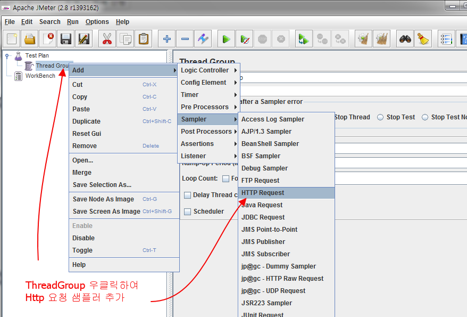Select Remove in the context menu
The width and height of the screenshot is (467, 317).
point(123,146)
